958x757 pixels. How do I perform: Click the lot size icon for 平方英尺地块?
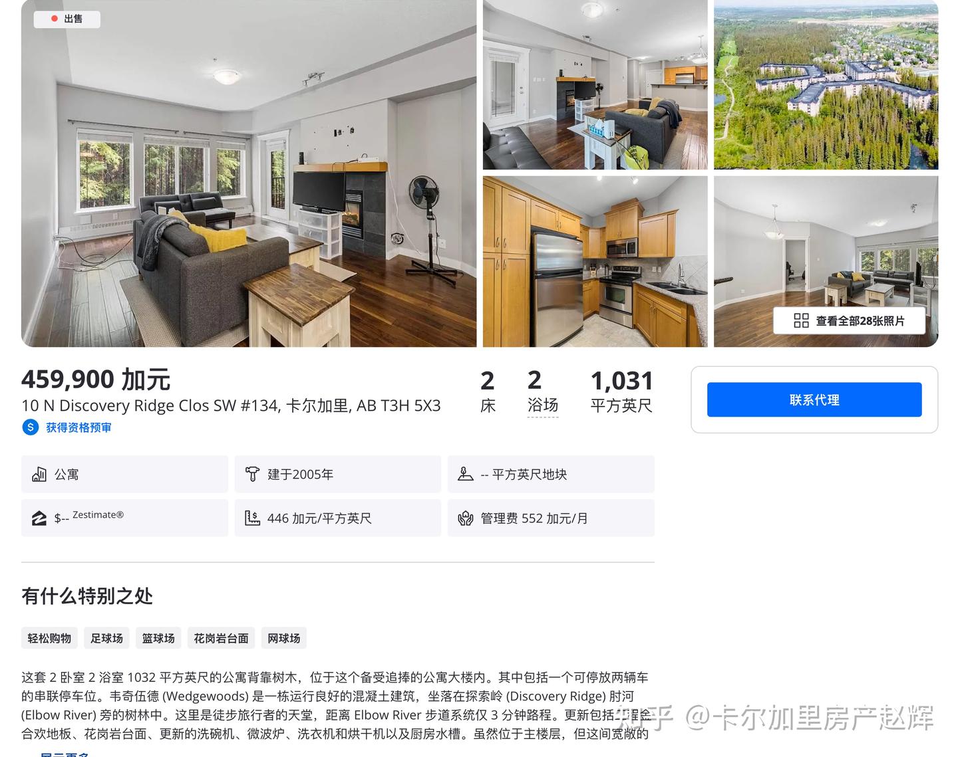click(x=466, y=475)
